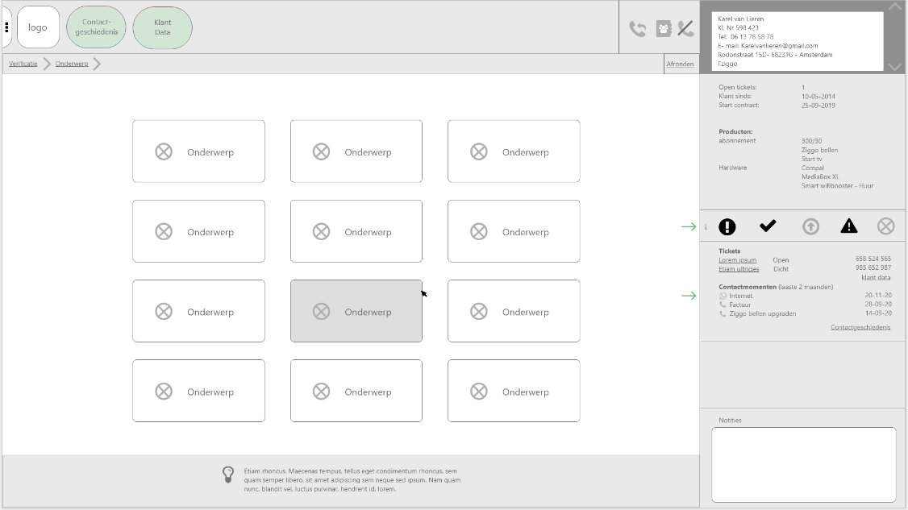Click the crossed circle icon in status row
908x510 pixels.
[885, 226]
